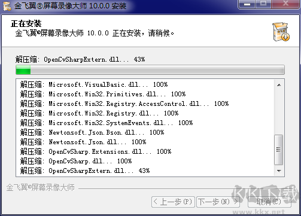Click the 下一步(N) next button
This screenshot has width=301, height=216.
[218, 202]
